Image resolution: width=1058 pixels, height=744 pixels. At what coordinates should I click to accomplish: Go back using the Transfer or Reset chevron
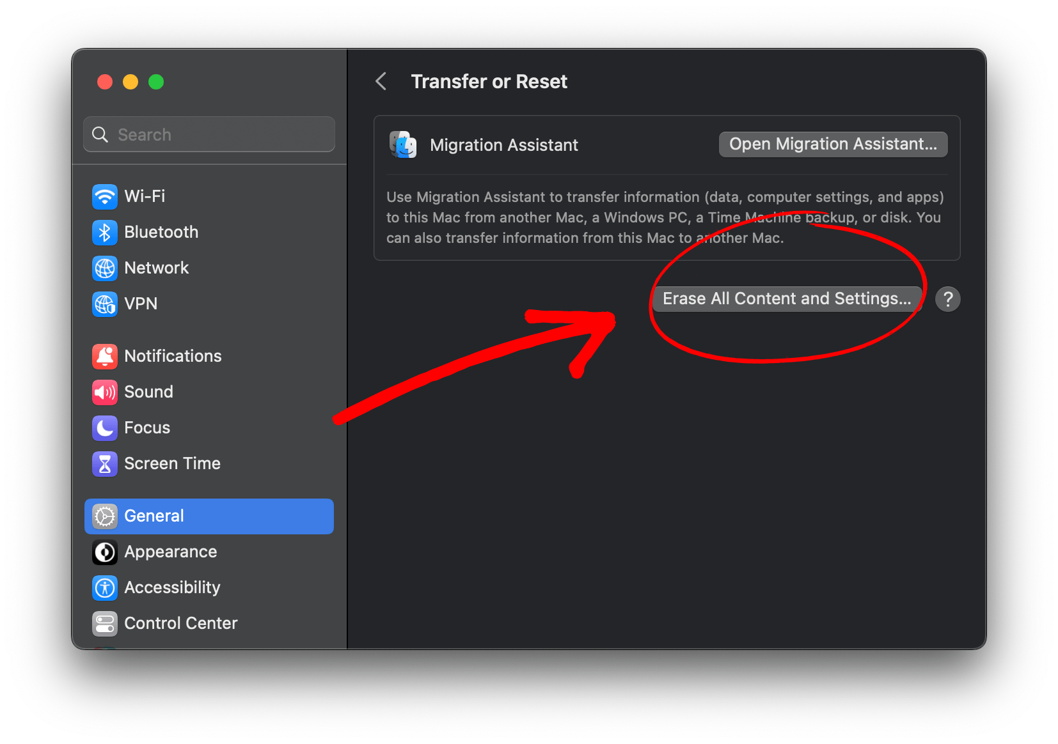(381, 81)
